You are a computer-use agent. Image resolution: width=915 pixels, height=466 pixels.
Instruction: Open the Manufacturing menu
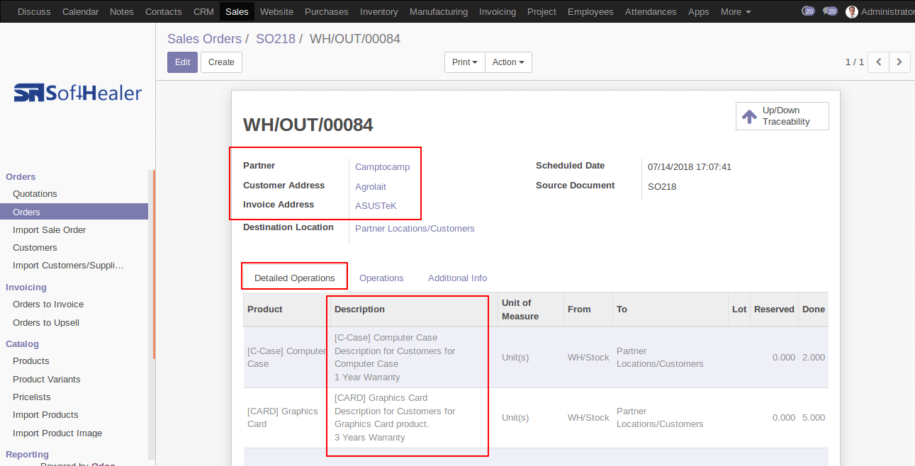439,11
